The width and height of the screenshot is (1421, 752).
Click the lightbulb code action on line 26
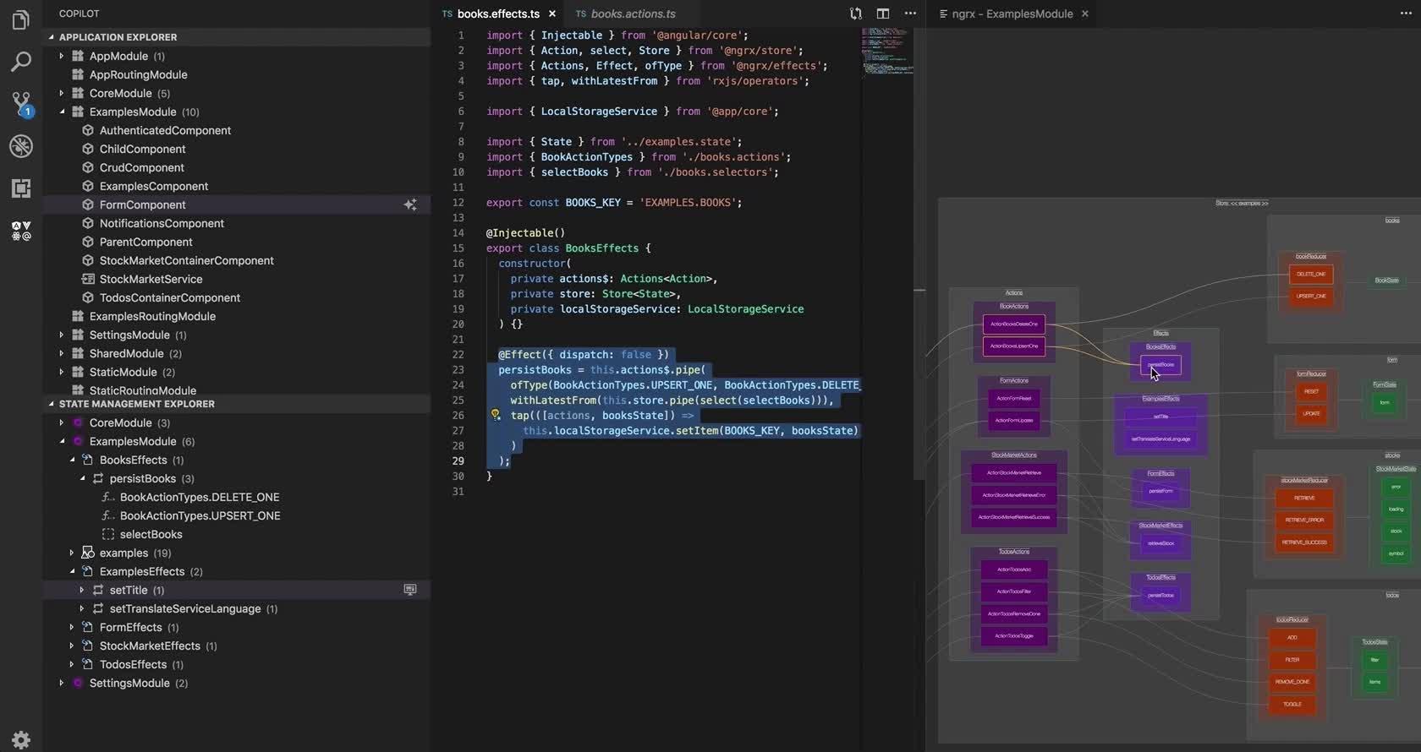click(496, 415)
